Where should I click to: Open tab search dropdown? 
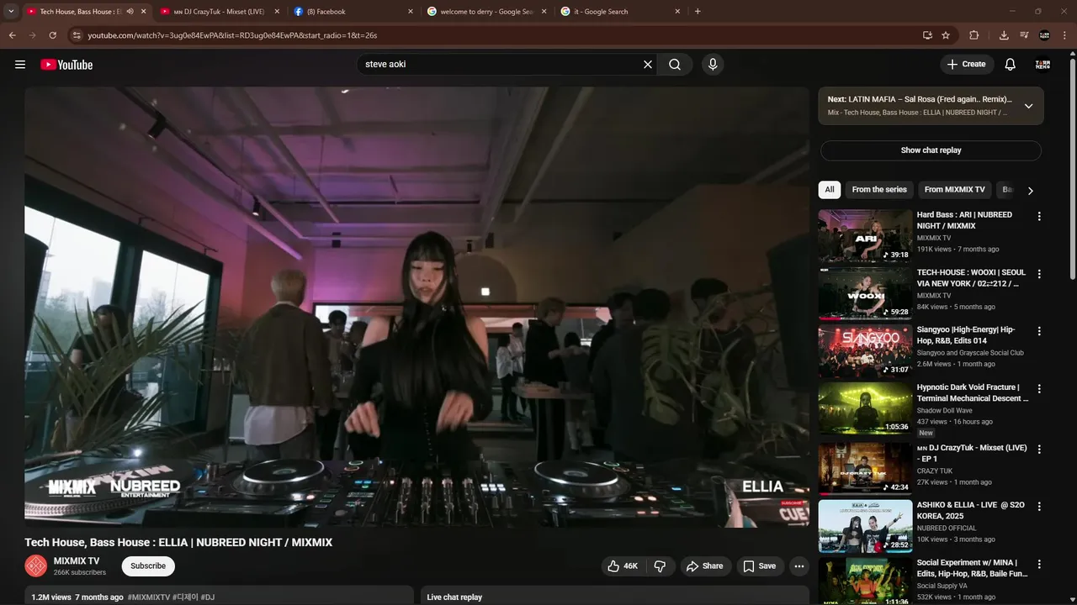click(11, 12)
